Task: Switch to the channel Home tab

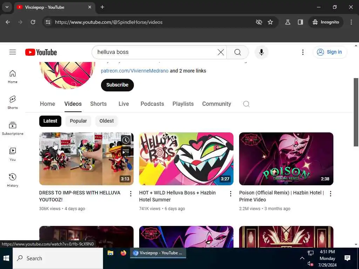Action: pyautogui.click(x=47, y=104)
